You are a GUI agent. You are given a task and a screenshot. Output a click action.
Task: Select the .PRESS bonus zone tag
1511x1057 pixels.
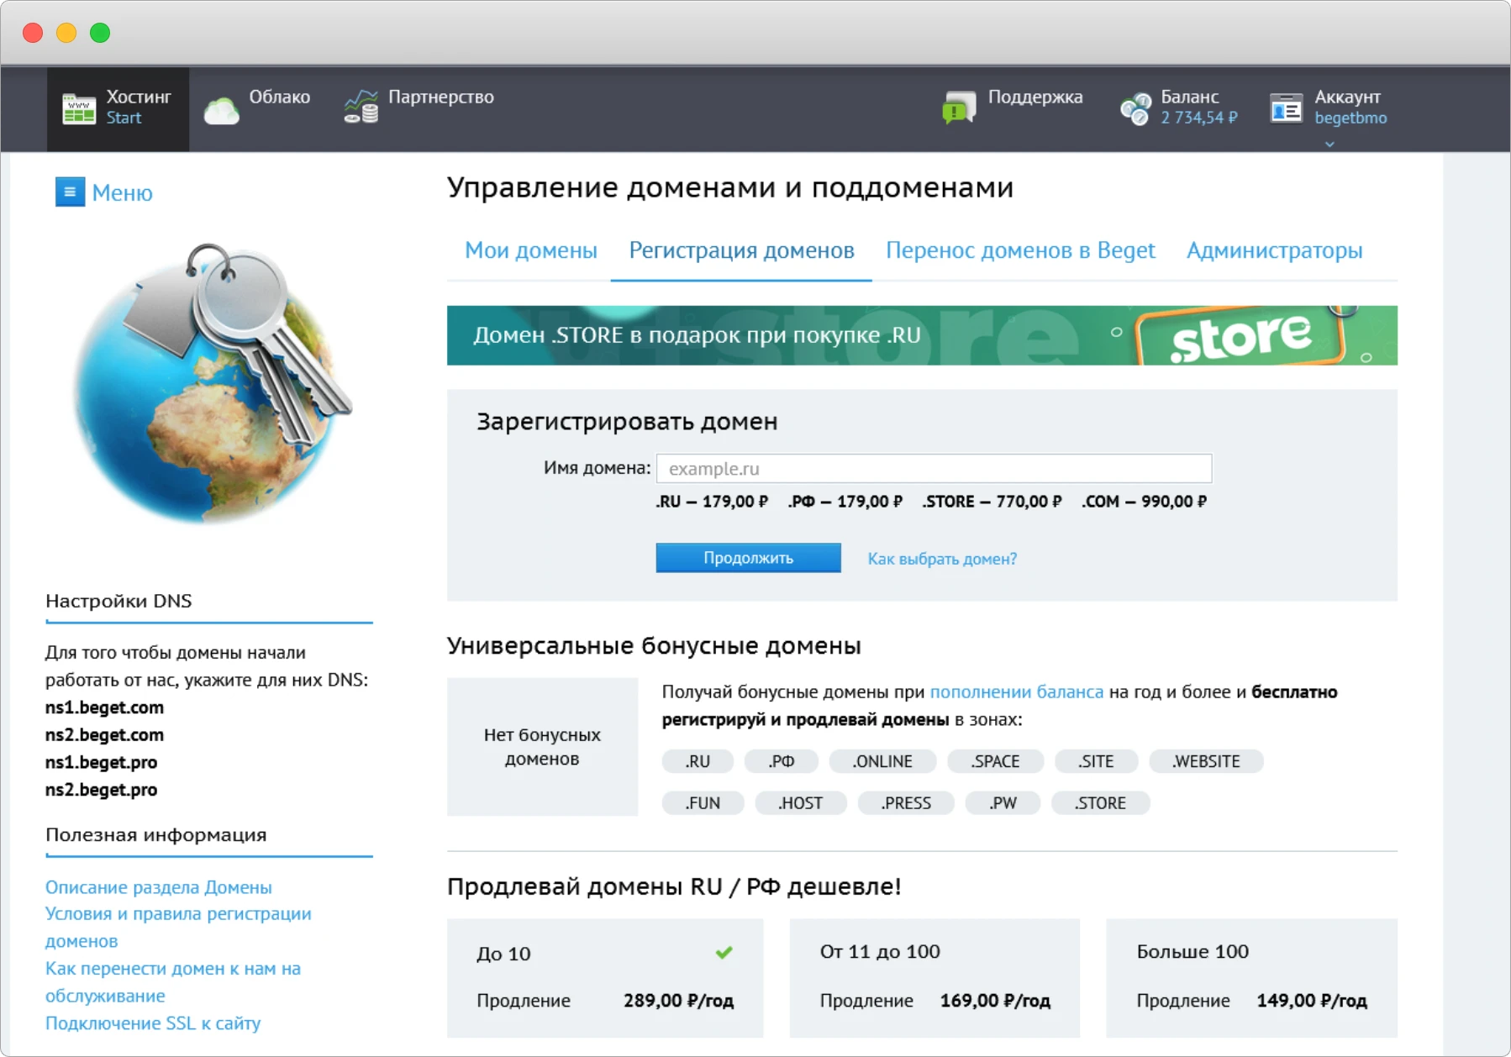point(905,803)
